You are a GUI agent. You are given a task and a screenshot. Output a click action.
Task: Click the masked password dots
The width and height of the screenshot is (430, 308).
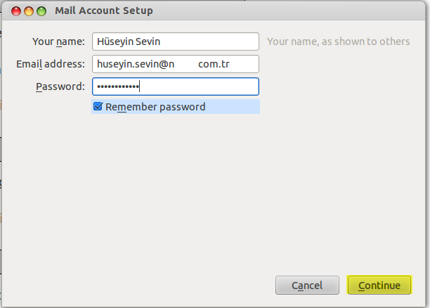(118, 86)
